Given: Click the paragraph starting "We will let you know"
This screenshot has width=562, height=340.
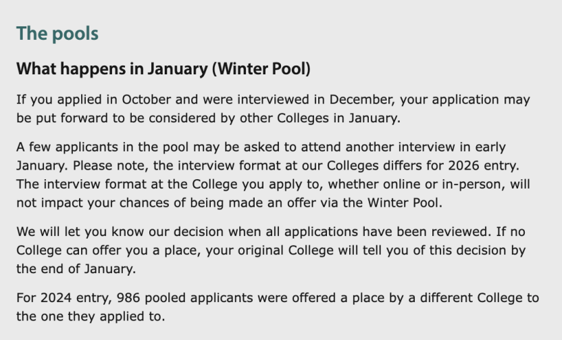Looking at the screenshot, I should click(271, 250).
